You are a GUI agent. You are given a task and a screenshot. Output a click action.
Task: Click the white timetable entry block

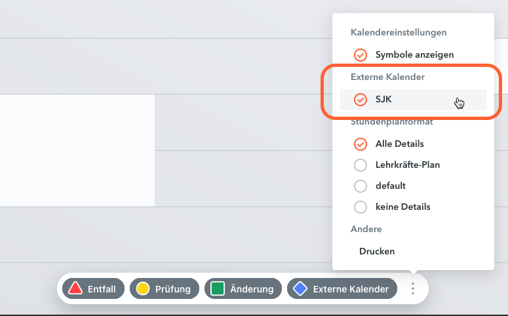(x=77, y=150)
